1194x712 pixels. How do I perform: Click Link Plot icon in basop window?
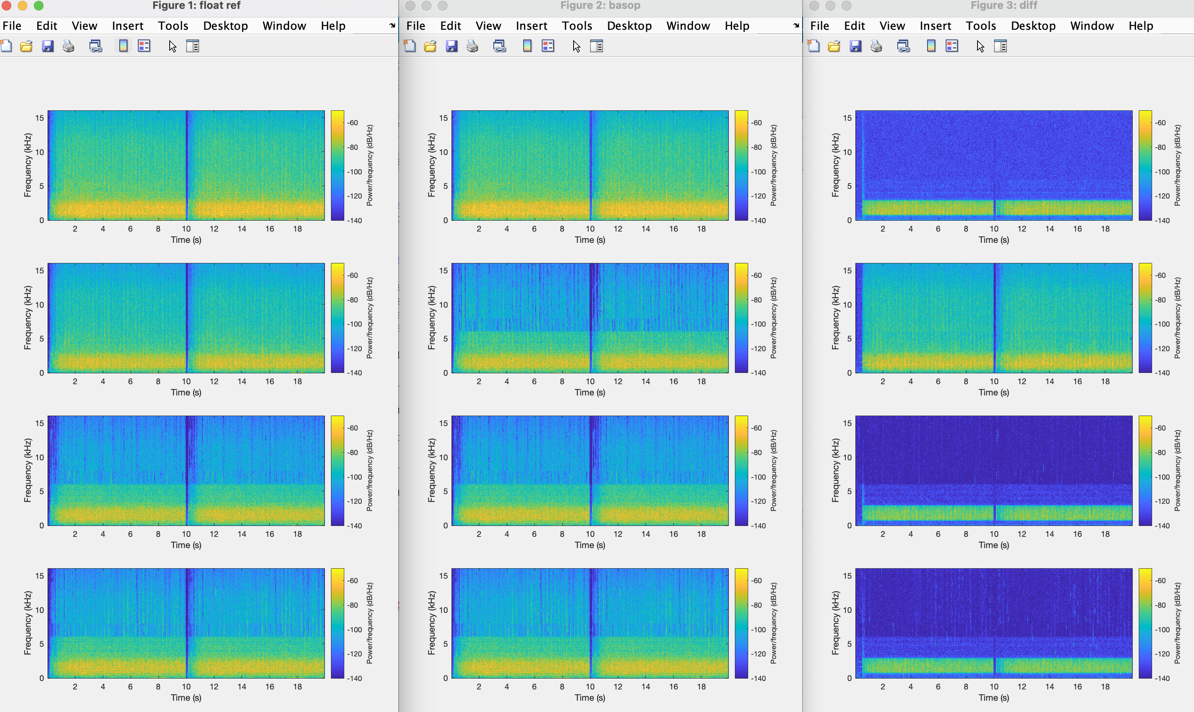(500, 46)
